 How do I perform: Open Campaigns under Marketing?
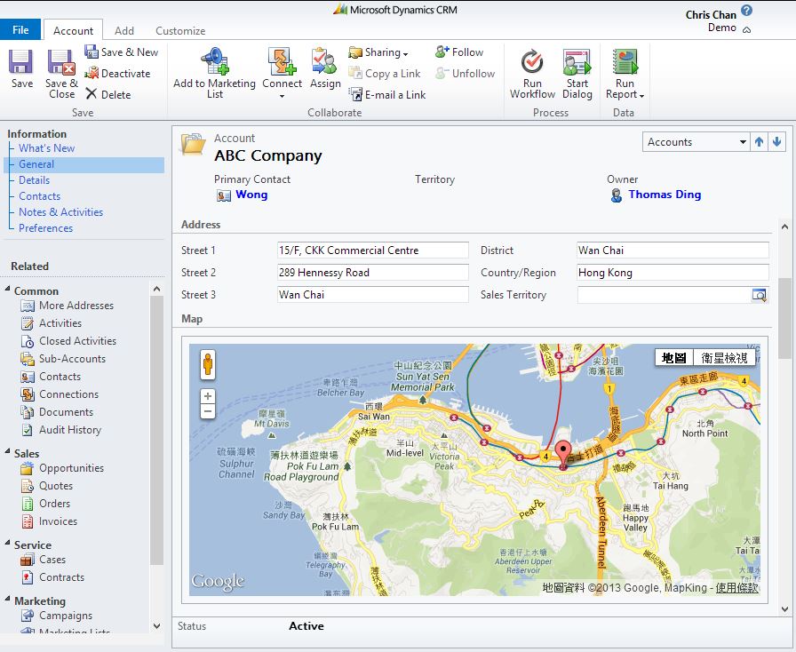click(56, 615)
